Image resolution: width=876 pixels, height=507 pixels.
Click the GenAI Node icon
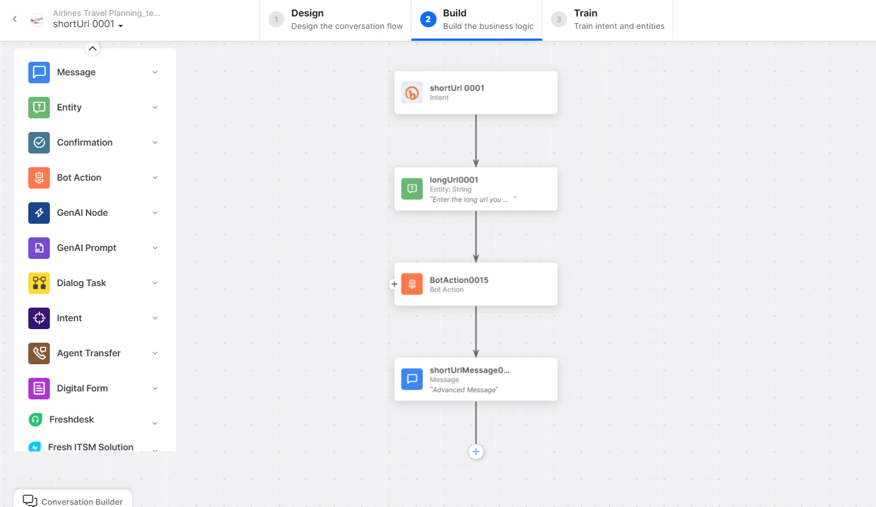tap(39, 212)
